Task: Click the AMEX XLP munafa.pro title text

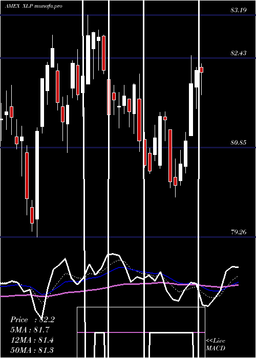Action: point(34,6)
